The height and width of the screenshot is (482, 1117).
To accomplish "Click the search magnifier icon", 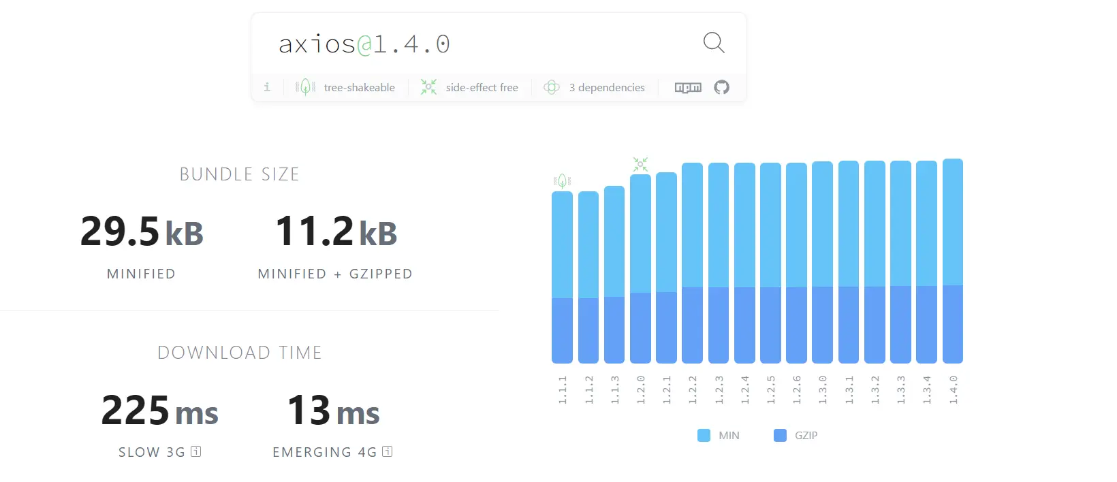I will (713, 43).
